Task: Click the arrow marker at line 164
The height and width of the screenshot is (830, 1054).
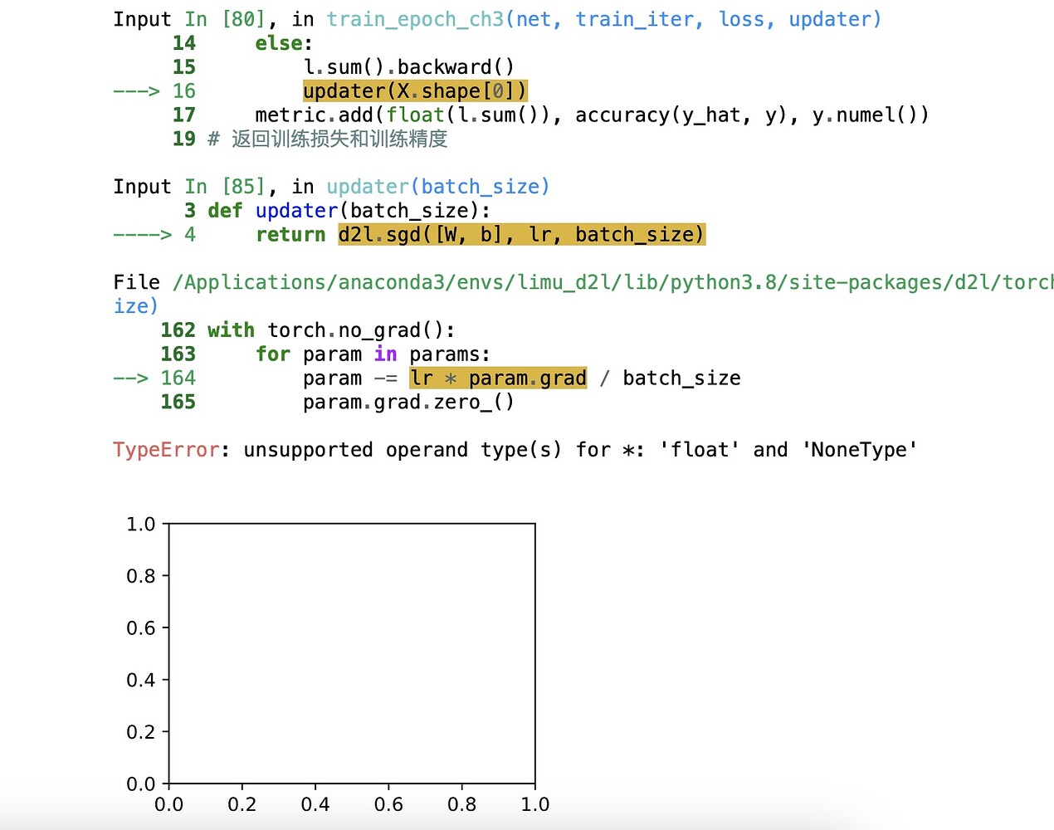Action: (129, 378)
